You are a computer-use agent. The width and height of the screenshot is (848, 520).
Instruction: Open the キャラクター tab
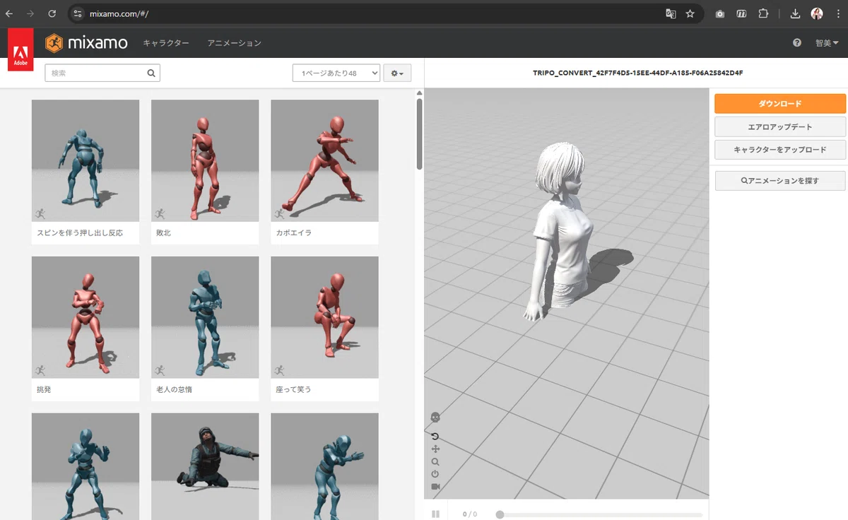click(166, 43)
